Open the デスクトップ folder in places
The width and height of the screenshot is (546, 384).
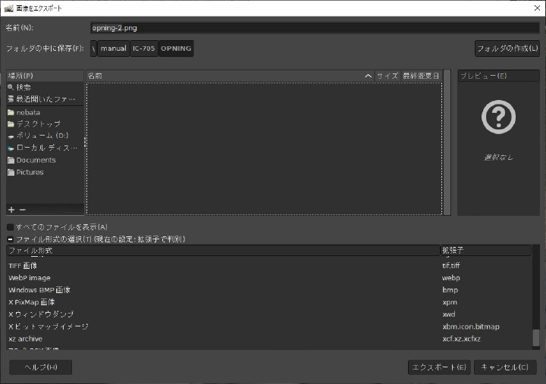click(38, 123)
